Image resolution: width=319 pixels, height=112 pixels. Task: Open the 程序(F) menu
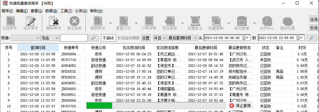pyautogui.click(x=7, y=11)
